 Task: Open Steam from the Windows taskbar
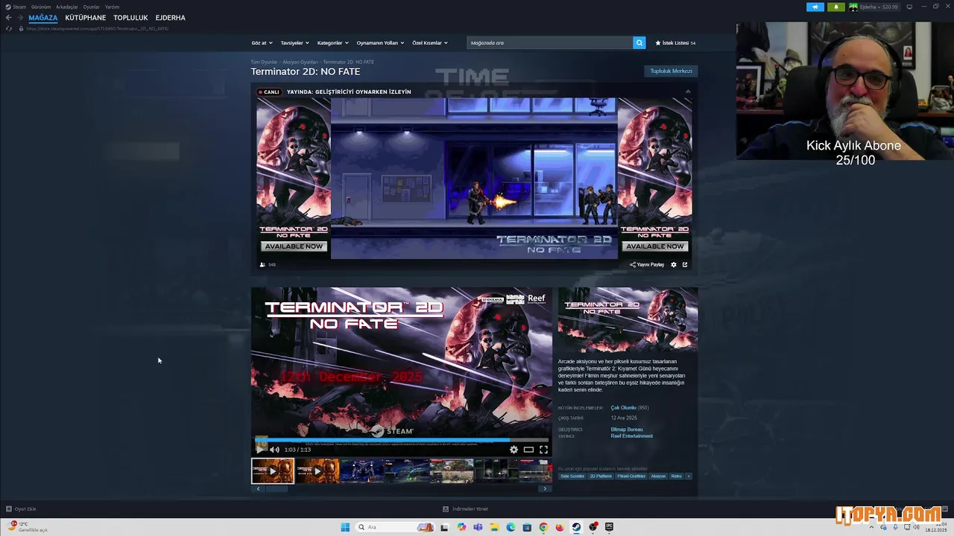576,527
